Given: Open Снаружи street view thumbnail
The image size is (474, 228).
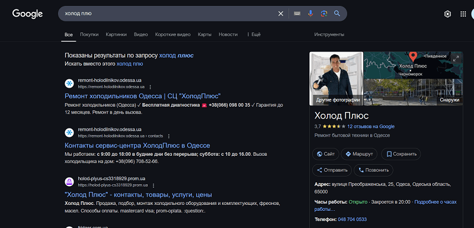Looking at the screenshot, I should 413,92.
